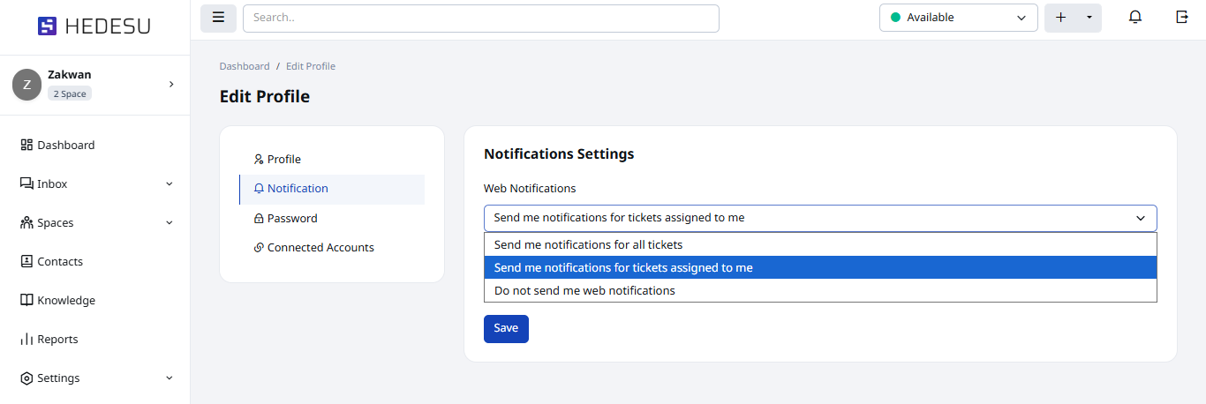The height and width of the screenshot is (404, 1206).
Task: Open the Connected Accounts tab
Action: tap(320, 247)
